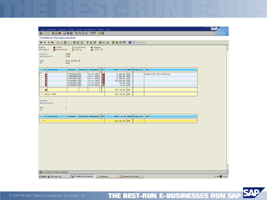Tick the checkbox for document 5100000015
Image resolution: width=267 pixels, height=200 pixels.
pos(40,83)
